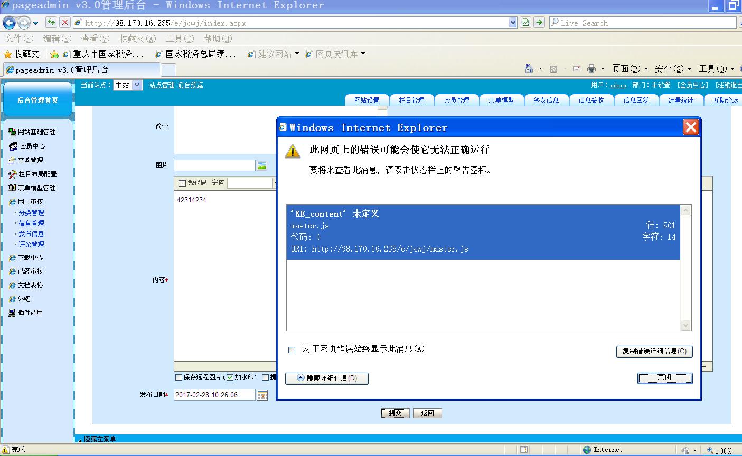
Task: Click the Home icon in command bar
Action: tap(529, 69)
